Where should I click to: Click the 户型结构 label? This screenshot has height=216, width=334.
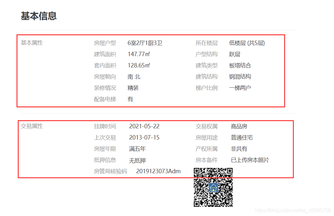click(206, 54)
